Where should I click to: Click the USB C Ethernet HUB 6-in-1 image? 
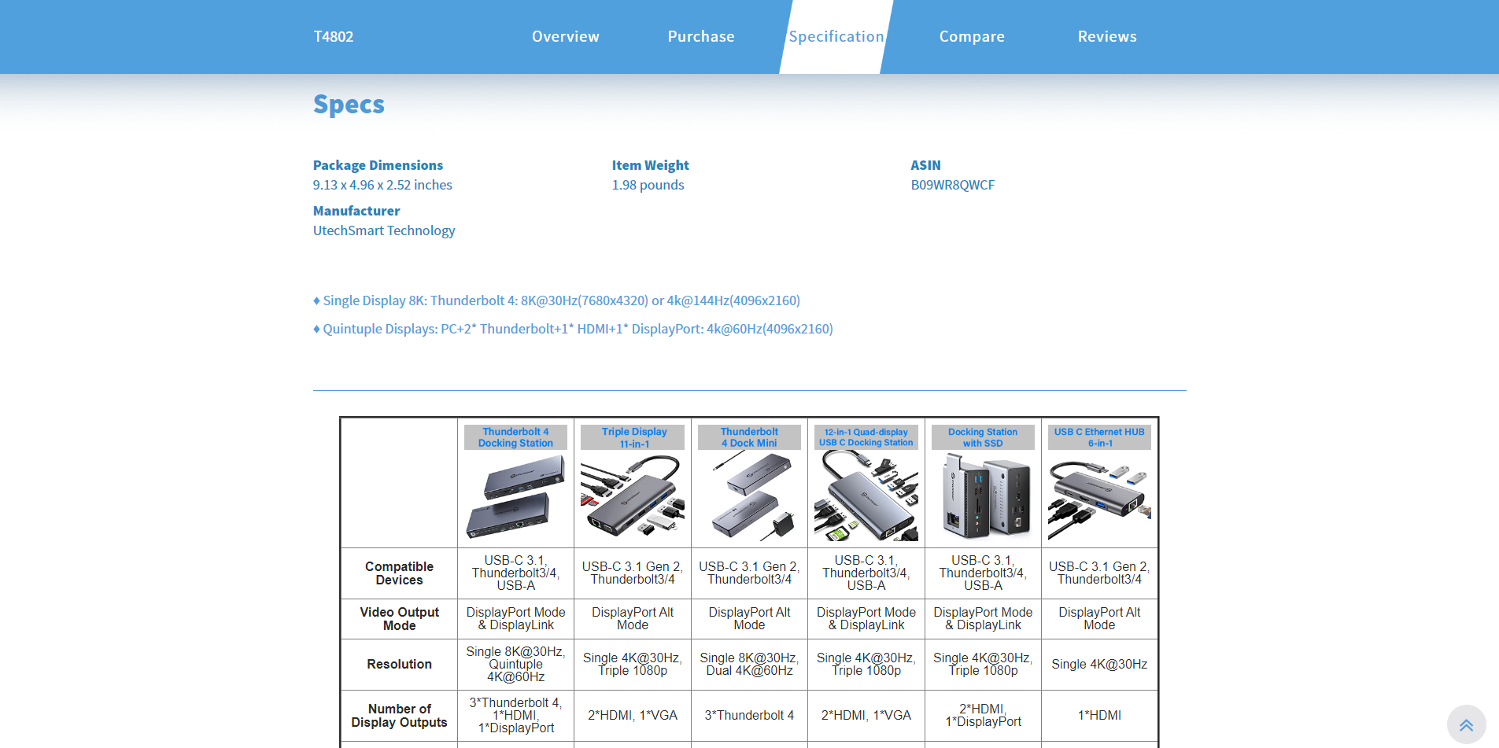coord(1099,498)
